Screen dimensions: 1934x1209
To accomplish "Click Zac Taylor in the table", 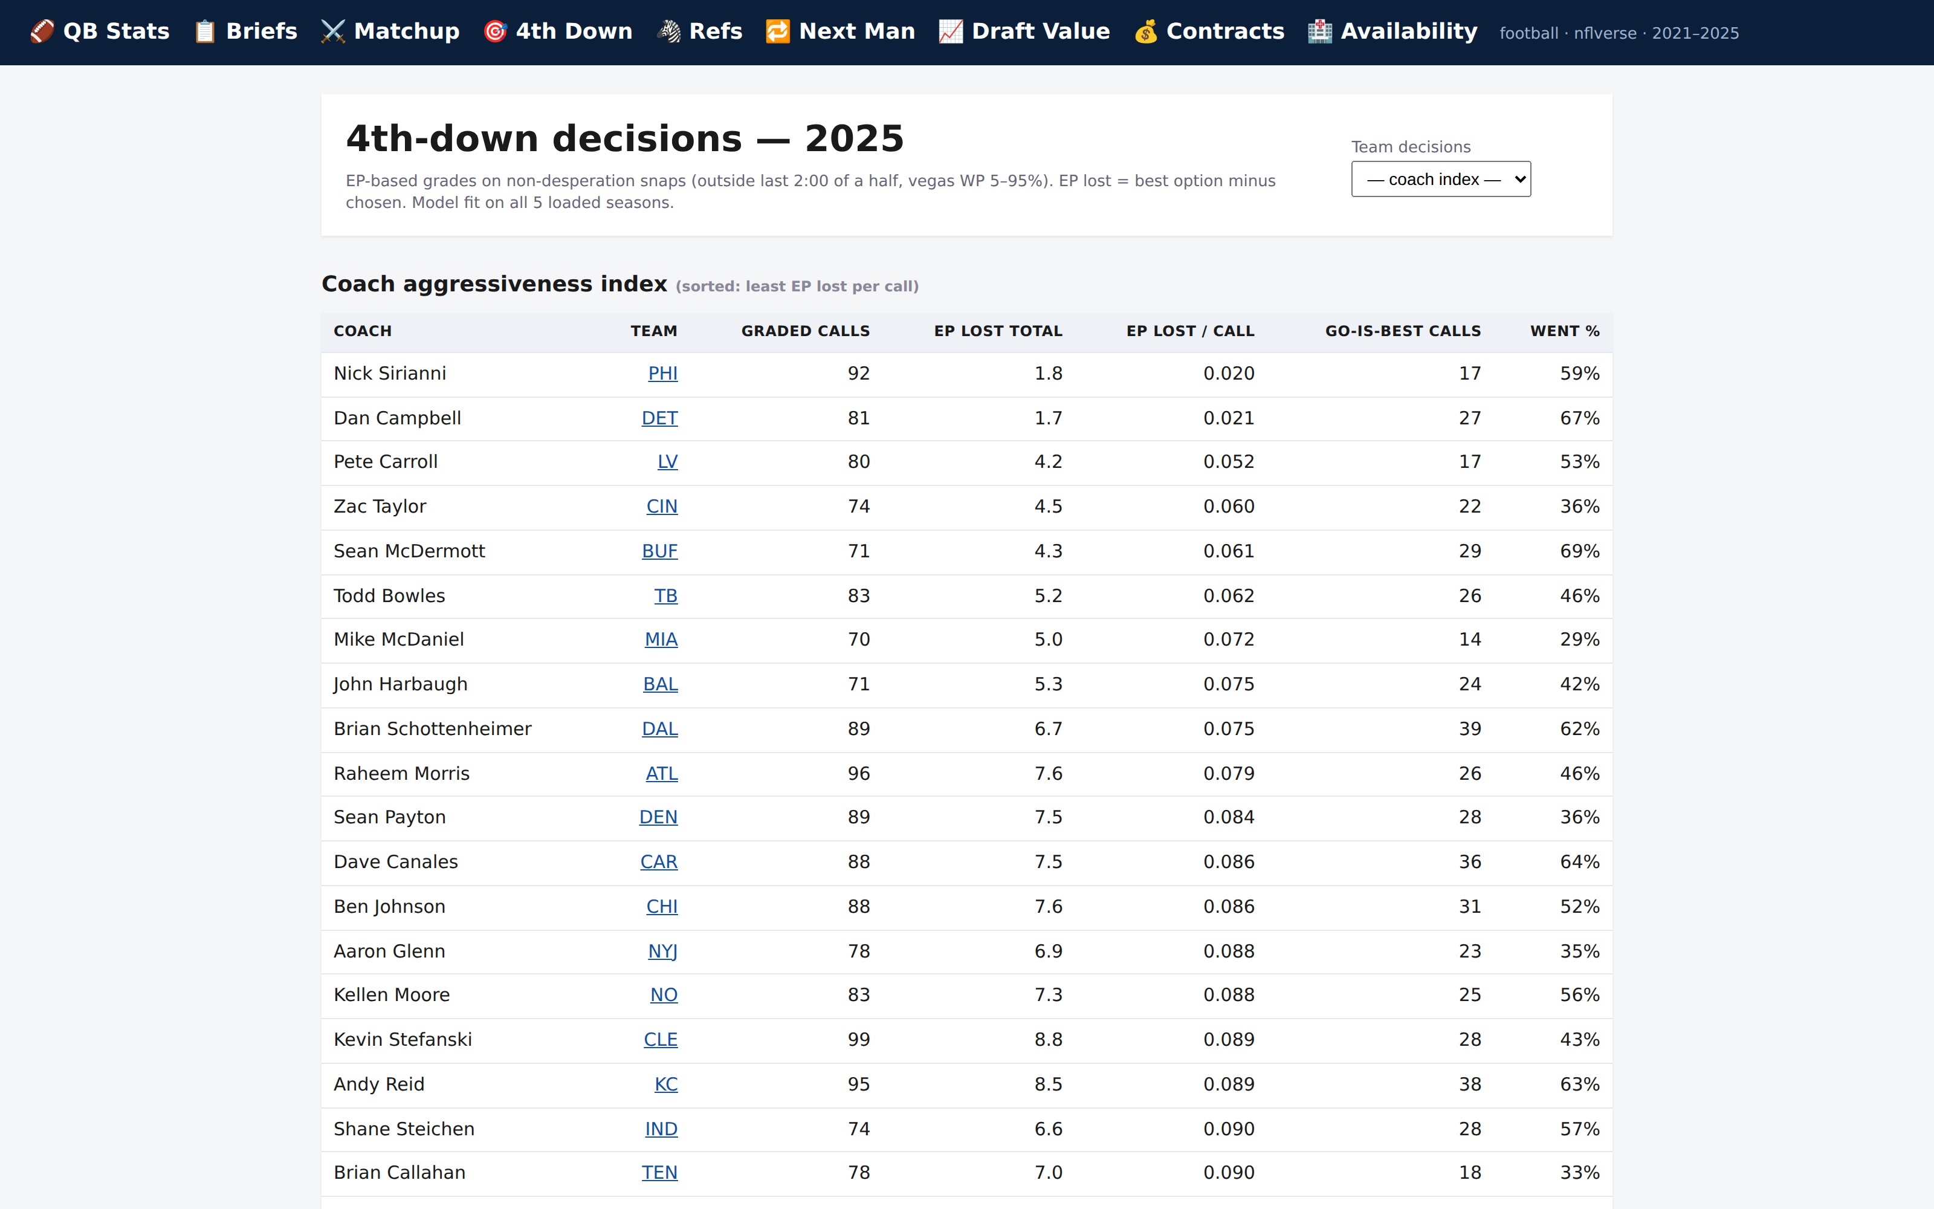I will [380, 507].
